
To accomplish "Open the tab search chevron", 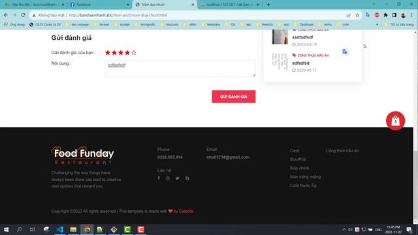I will point(374,5).
